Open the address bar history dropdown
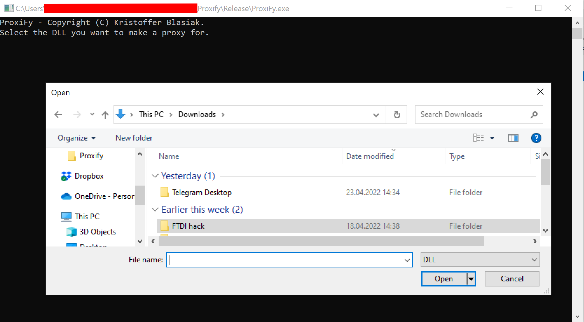Image resolution: width=584 pixels, height=322 pixels. 376,115
